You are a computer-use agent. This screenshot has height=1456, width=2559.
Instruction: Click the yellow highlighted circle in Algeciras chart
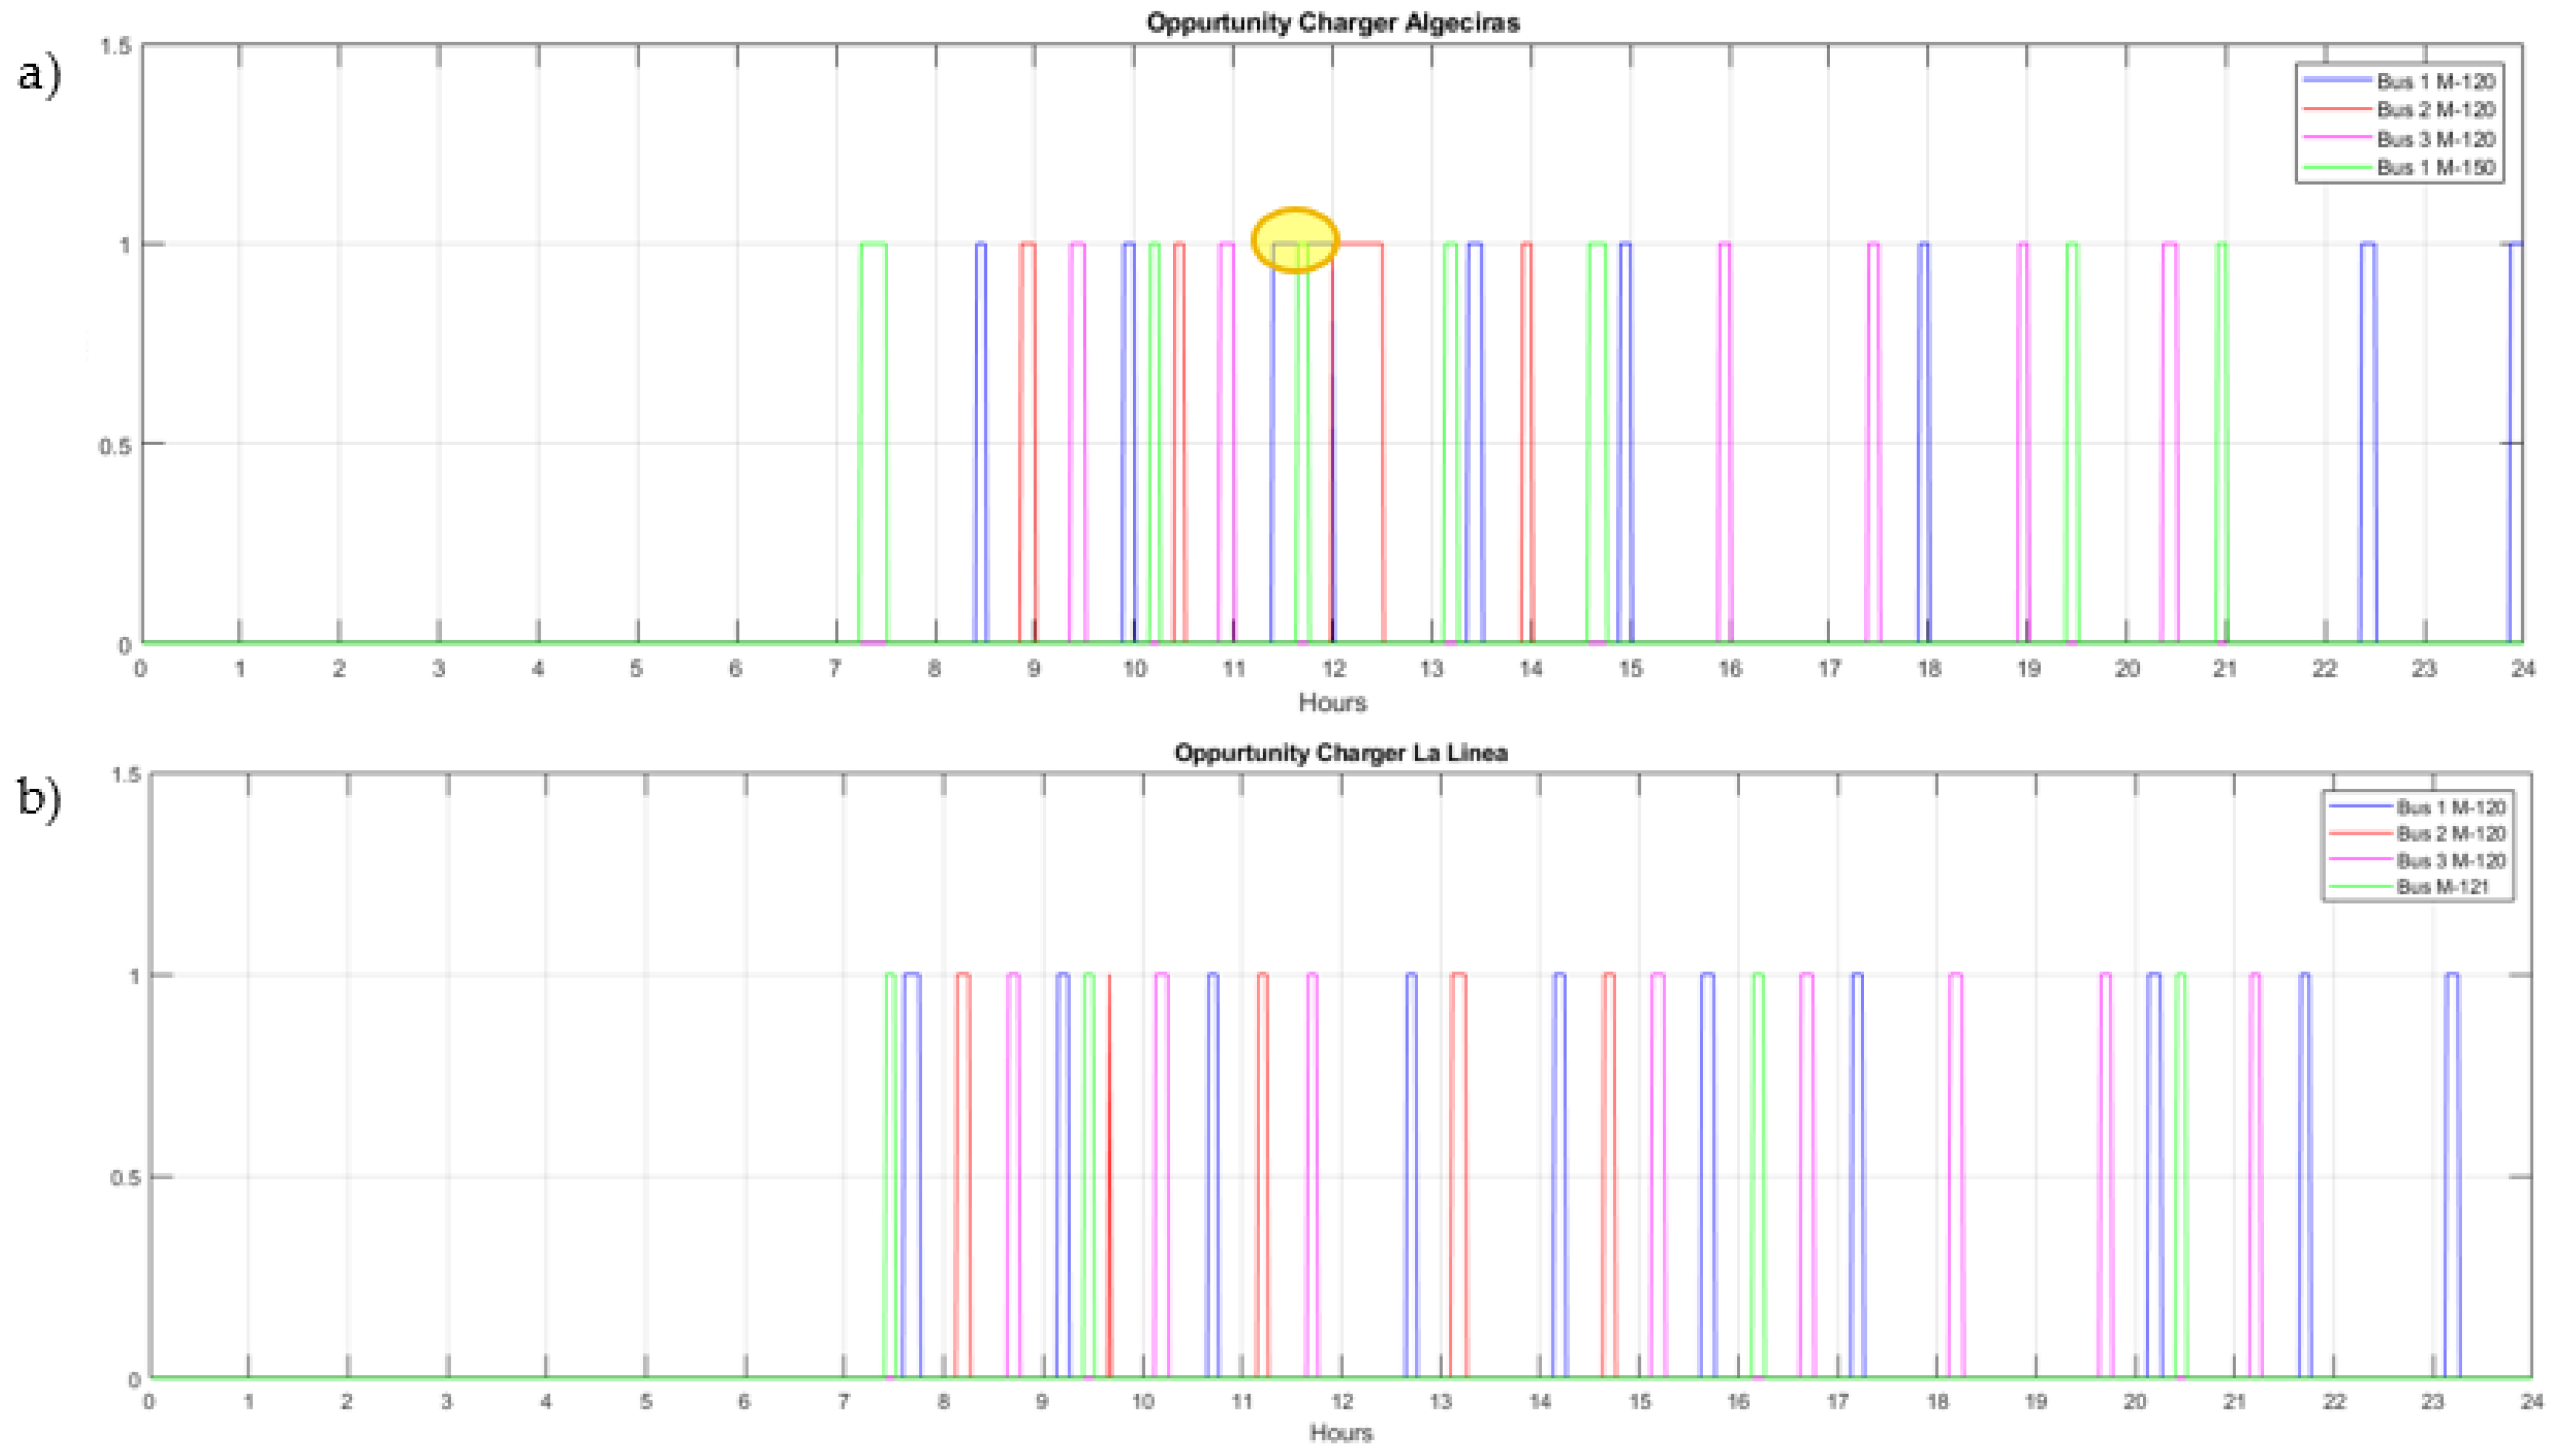(1295, 240)
